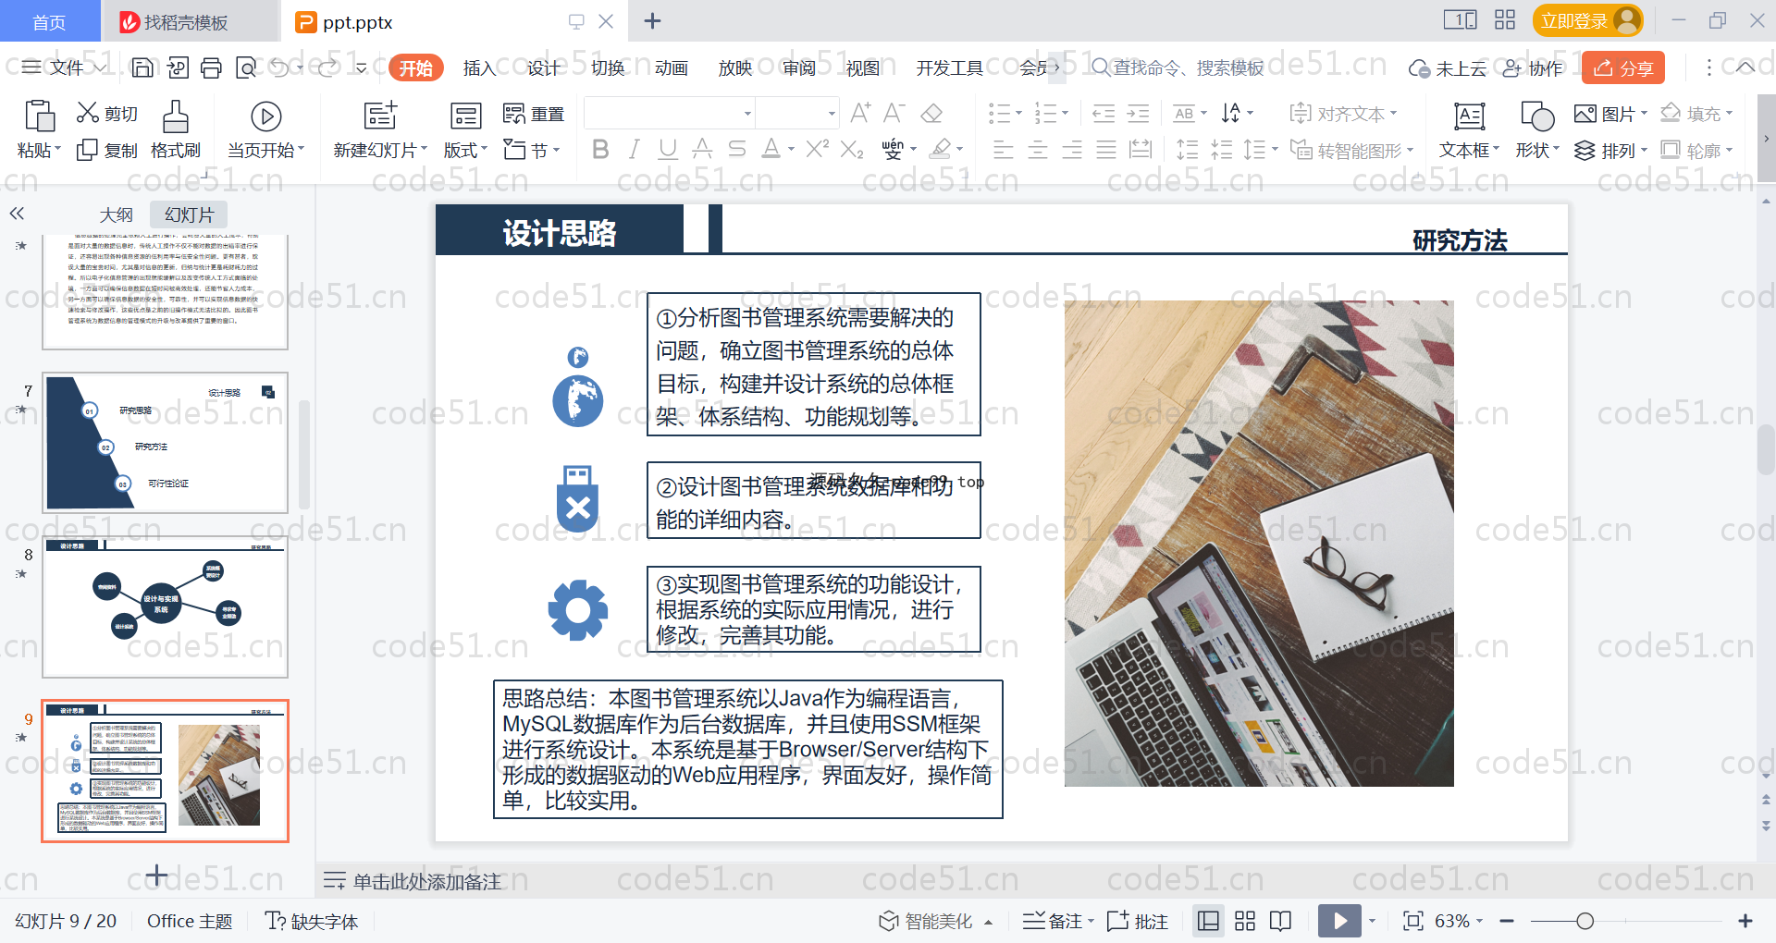Open the 设计 ribbon tab

pyautogui.click(x=543, y=67)
